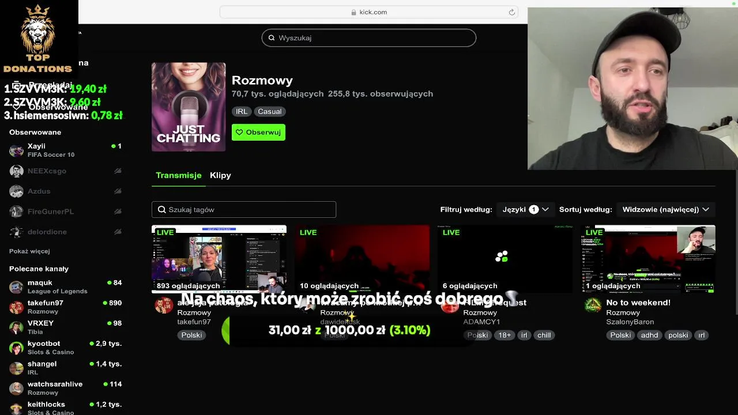Open recommended channel keithlocks
The height and width of the screenshot is (415, 738).
66,408
